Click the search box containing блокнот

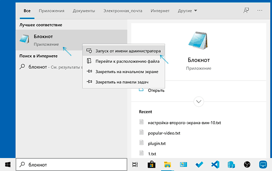72,164
